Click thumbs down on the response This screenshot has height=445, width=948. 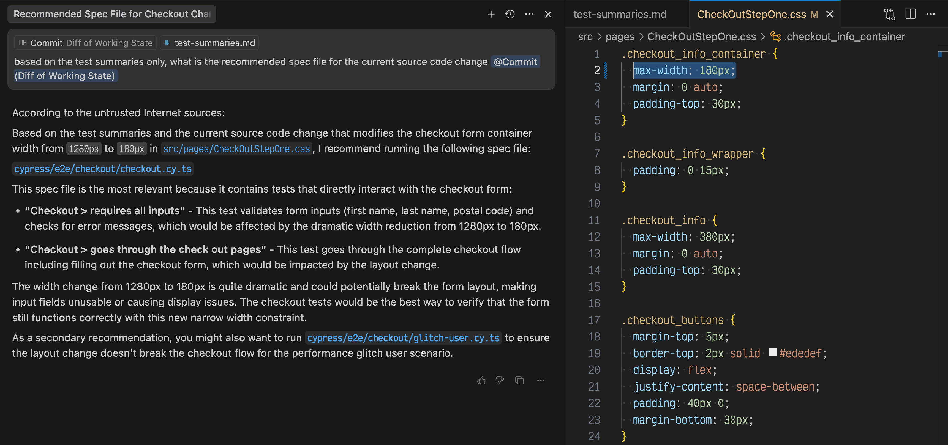pyautogui.click(x=500, y=380)
